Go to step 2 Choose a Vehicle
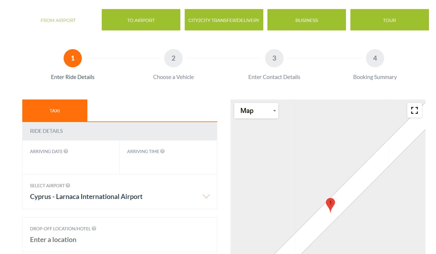Screen dimensions: 436x254 173,58
